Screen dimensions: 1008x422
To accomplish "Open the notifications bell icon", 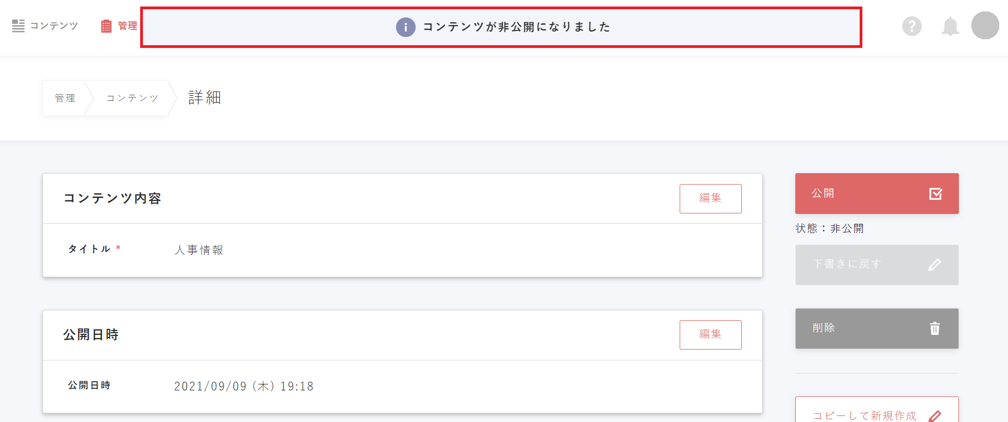I will click(950, 26).
